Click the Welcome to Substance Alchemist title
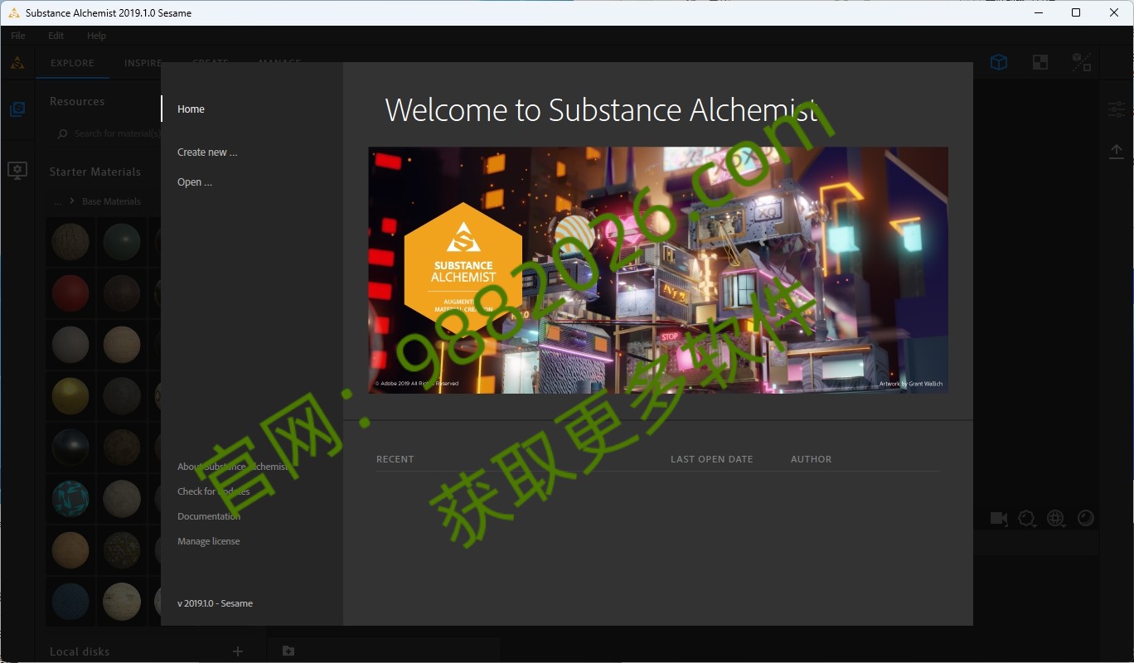The height and width of the screenshot is (663, 1134). click(601, 110)
